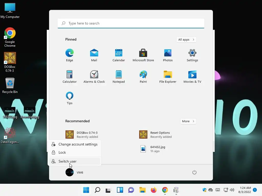Choose Switch user option
262x196 pixels.
[x=74, y=161]
